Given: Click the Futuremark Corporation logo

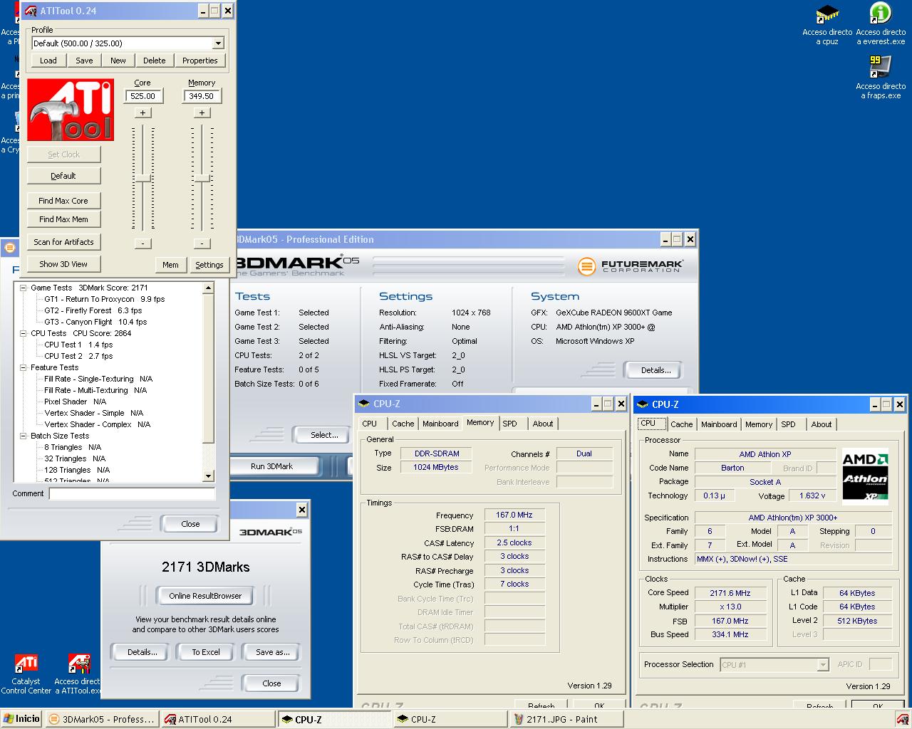Looking at the screenshot, I should point(631,266).
